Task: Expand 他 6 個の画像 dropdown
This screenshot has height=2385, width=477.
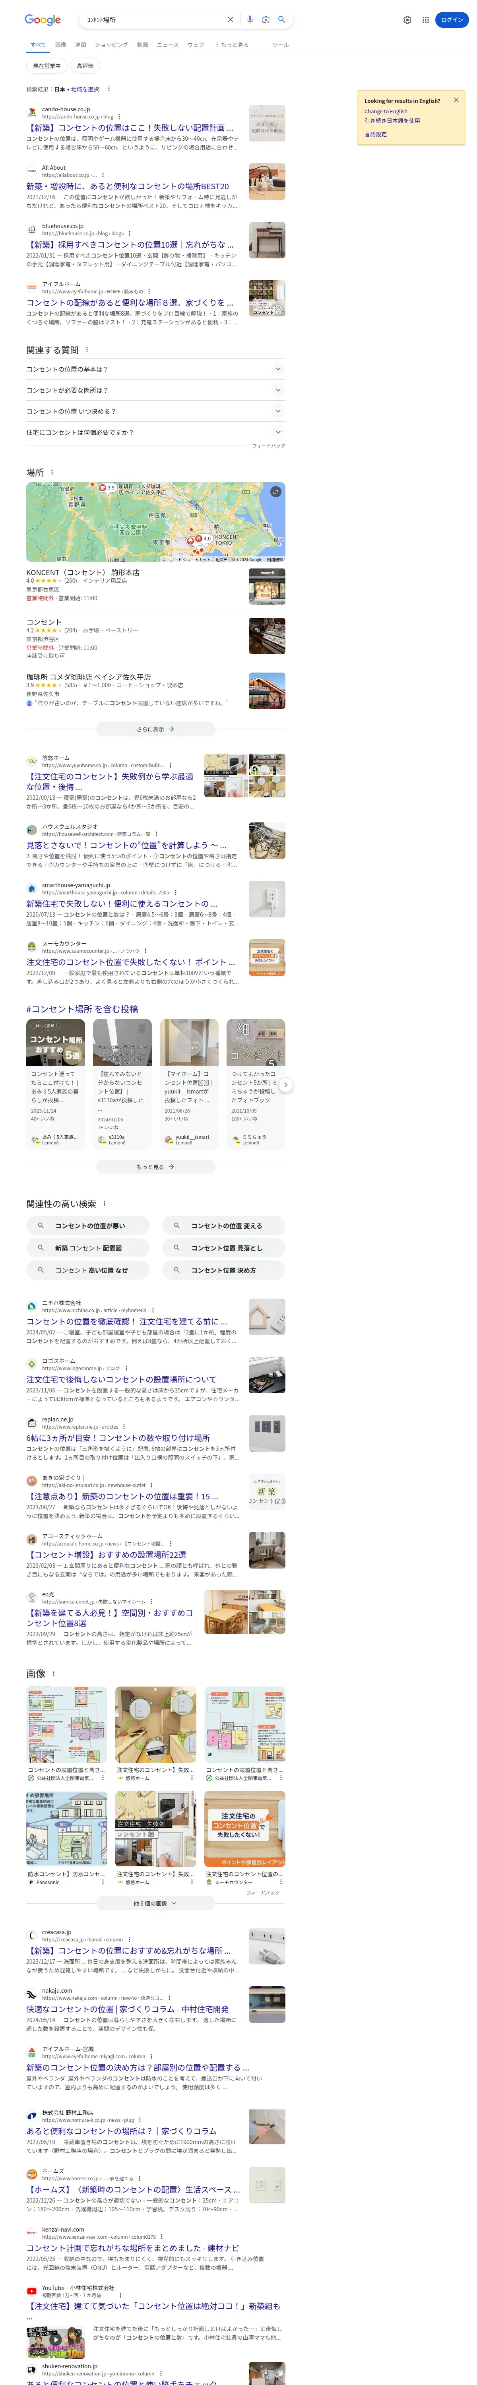Action: (155, 1904)
